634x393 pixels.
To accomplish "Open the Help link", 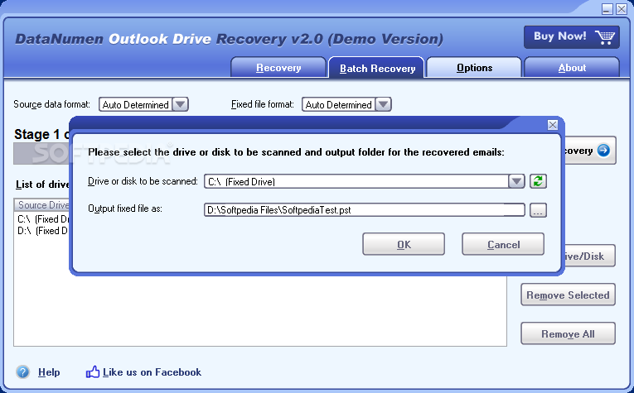I will click(x=49, y=372).
